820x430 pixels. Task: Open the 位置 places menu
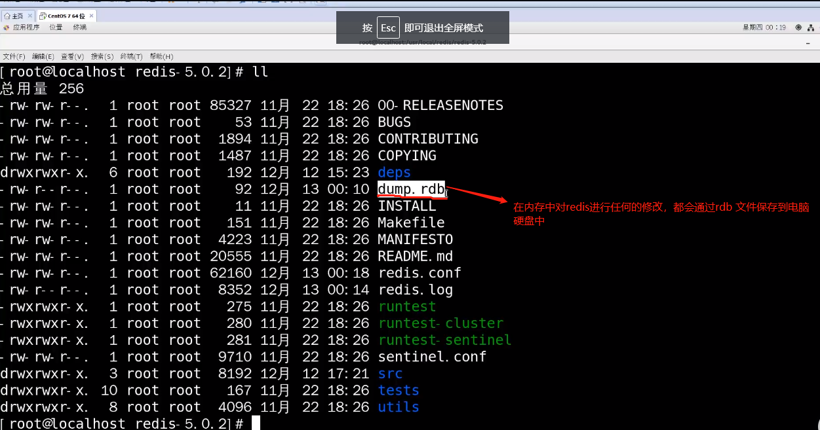(x=56, y=27)
